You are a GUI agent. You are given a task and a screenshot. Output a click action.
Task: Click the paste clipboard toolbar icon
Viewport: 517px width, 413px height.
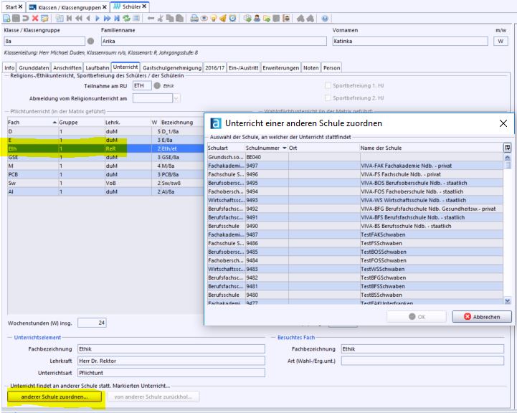179,19
